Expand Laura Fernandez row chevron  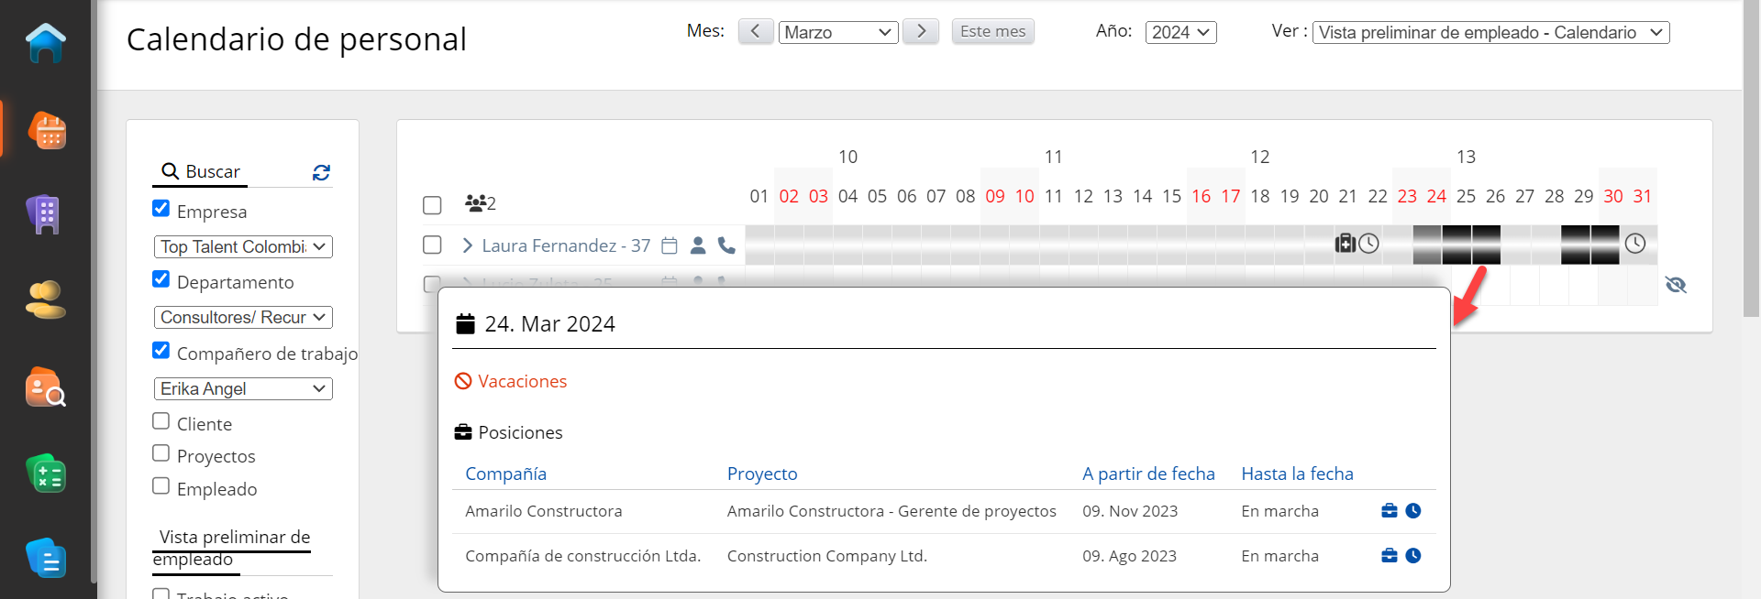click(468, 245)
